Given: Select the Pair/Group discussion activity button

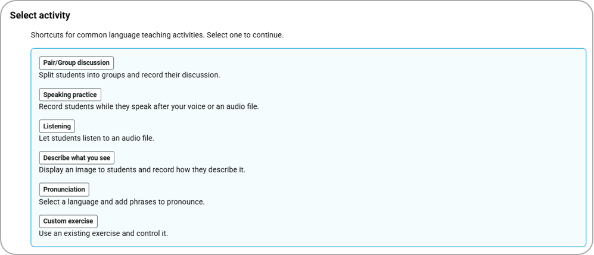Looking at the screenshot, I should [76, 62].
